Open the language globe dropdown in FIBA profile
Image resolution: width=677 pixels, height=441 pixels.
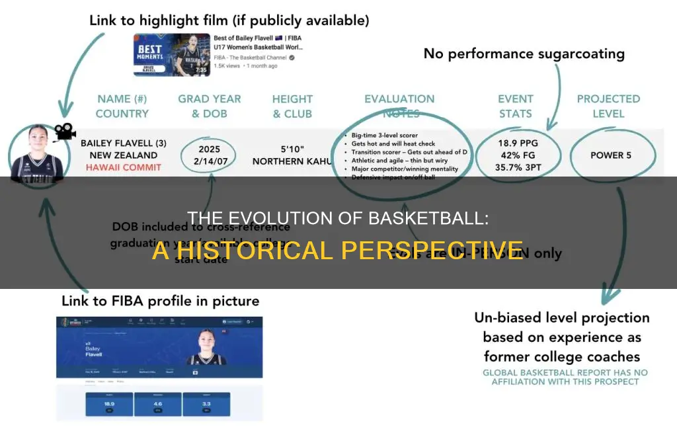point(249,322)
